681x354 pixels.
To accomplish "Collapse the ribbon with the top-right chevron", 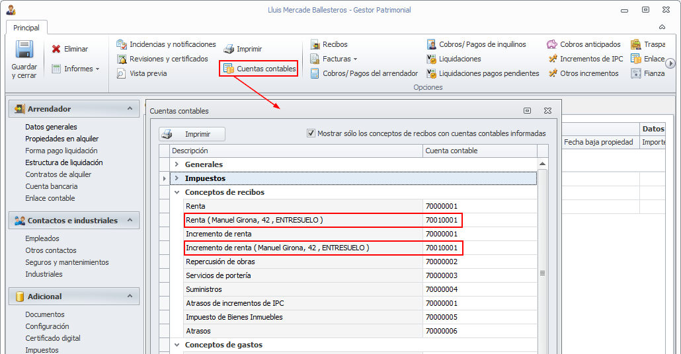I will coord(662,27).
